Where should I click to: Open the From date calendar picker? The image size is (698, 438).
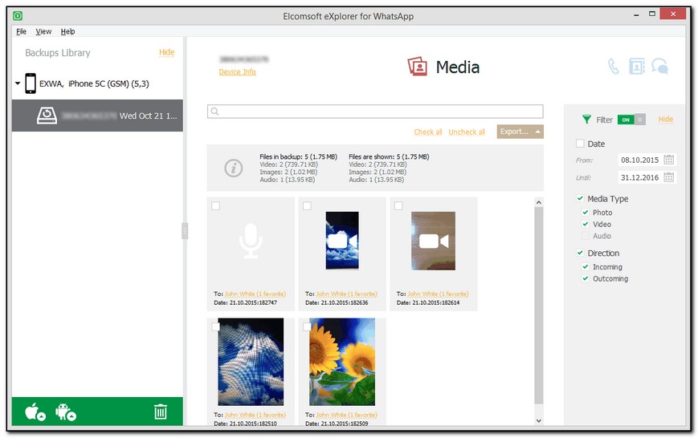pyautogui.click(x=669, y=159)
